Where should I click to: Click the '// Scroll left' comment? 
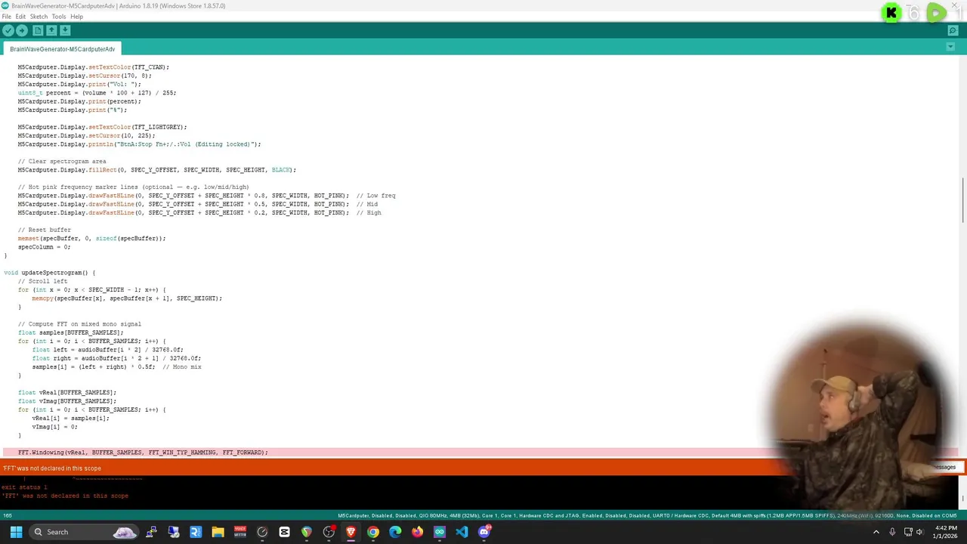(42, 281)
